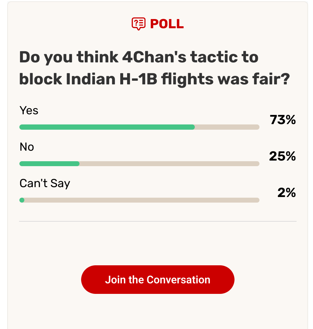Select the Yes poll option label
Image resolution: width=313 pixels, height=329 pixels.
click(x=29, y=110)
